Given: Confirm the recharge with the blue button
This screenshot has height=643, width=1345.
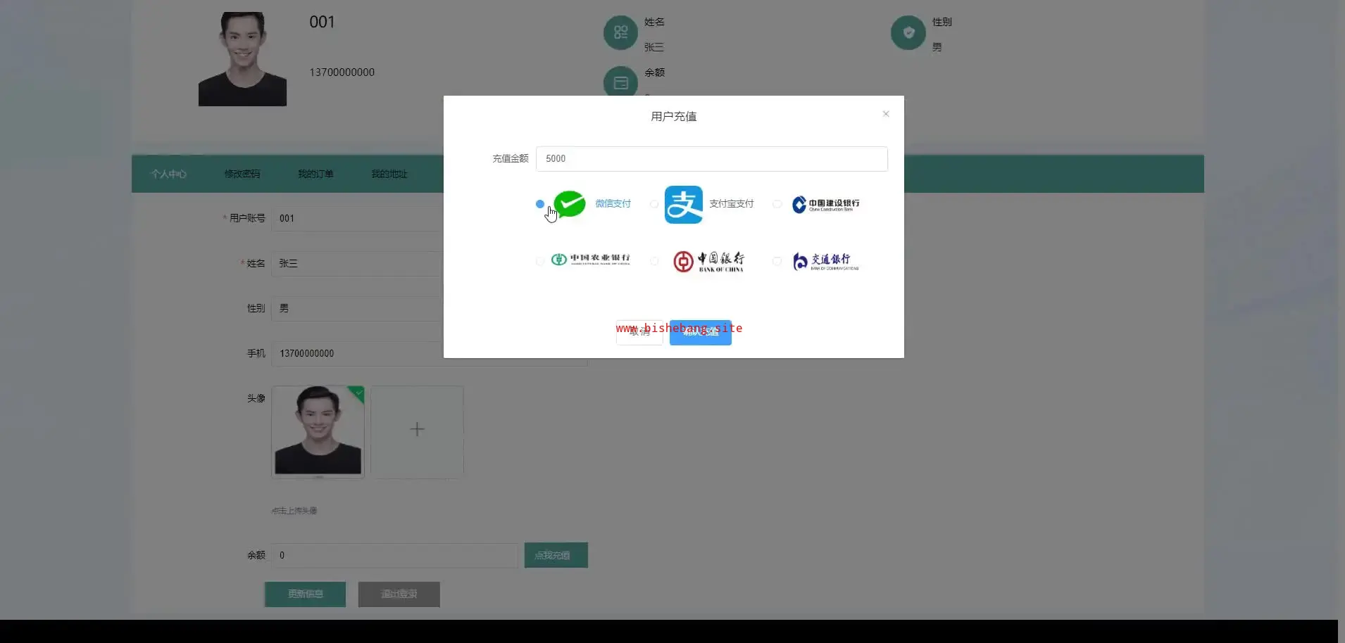Looking at the screenshot, I should (x=701, y=332).
